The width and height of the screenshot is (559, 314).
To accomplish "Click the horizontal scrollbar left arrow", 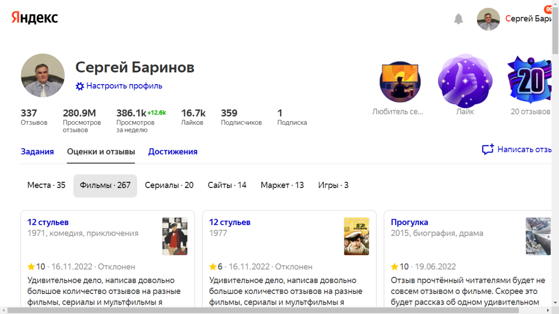I will [4, 310].
